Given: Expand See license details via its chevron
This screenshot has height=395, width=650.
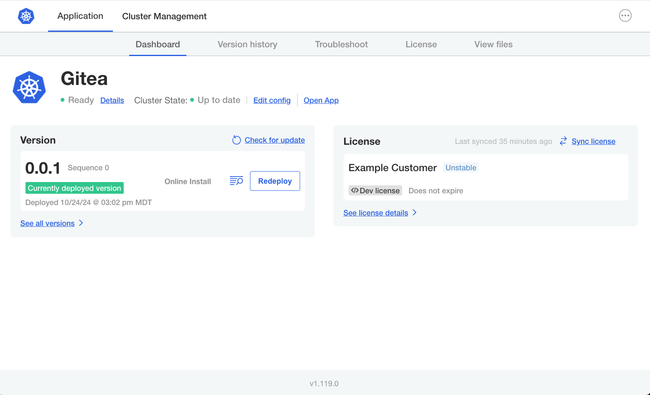Looking at the screenshot, I should pos(414,213).
